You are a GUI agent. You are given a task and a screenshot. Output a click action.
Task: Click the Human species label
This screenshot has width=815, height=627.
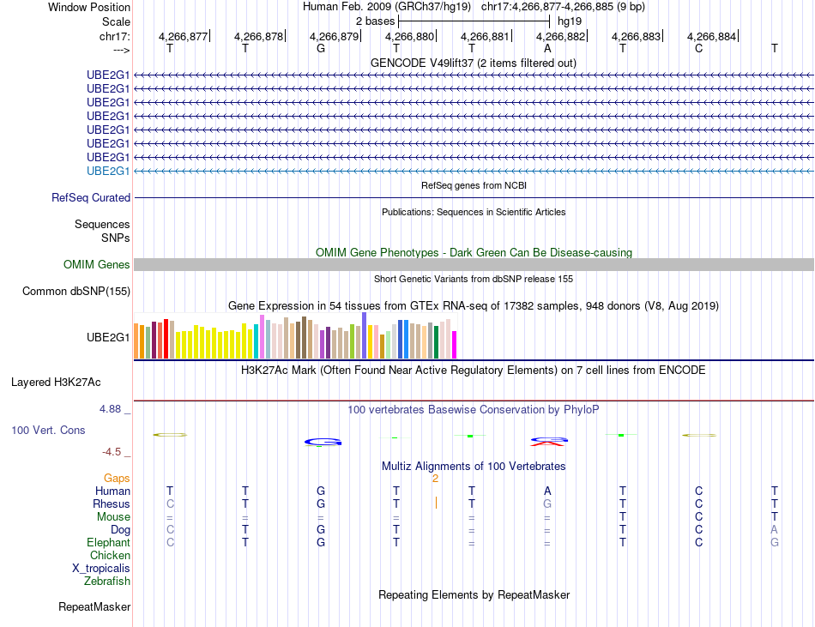tap(112, 491)
